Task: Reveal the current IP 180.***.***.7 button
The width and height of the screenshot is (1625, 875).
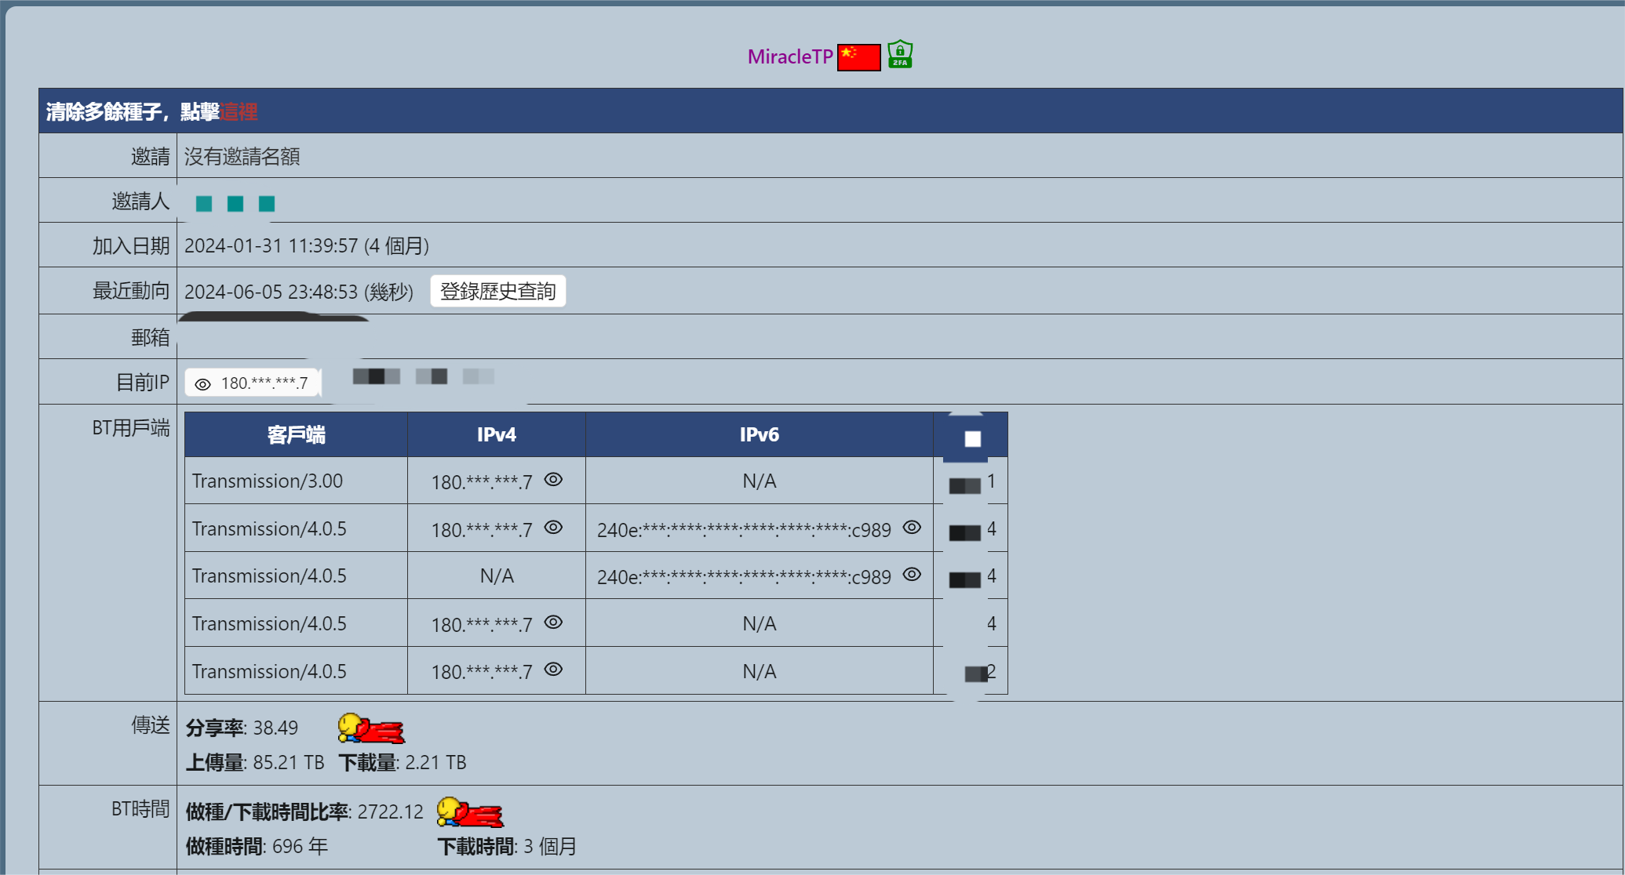Action: [253, 383]
